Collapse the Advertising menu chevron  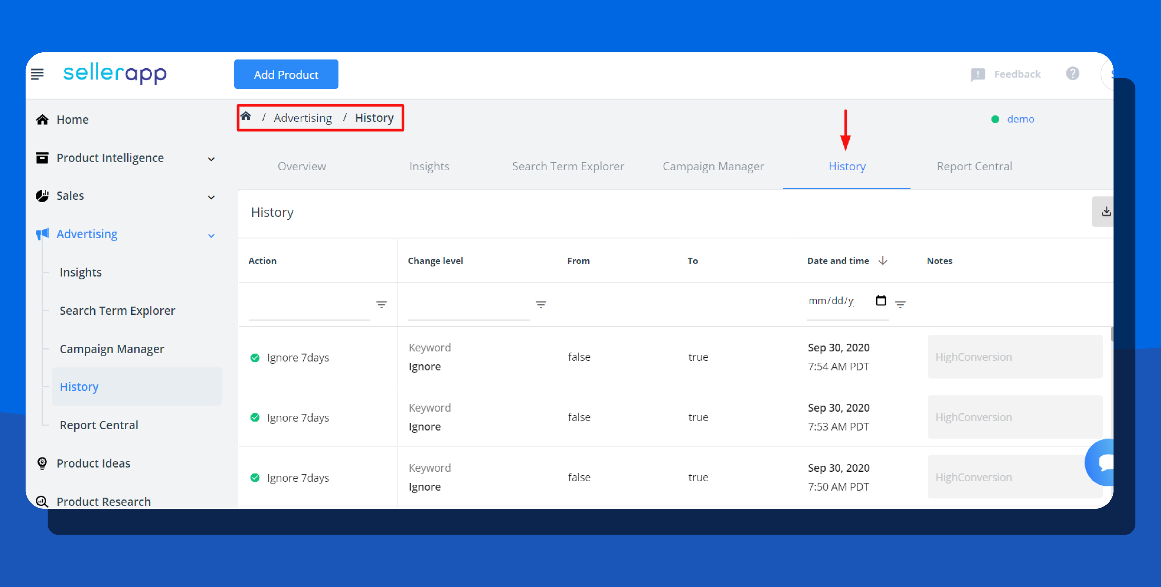[x=211, y=236]
